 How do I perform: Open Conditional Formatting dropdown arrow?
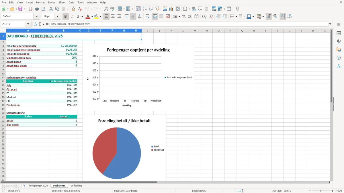263,17
